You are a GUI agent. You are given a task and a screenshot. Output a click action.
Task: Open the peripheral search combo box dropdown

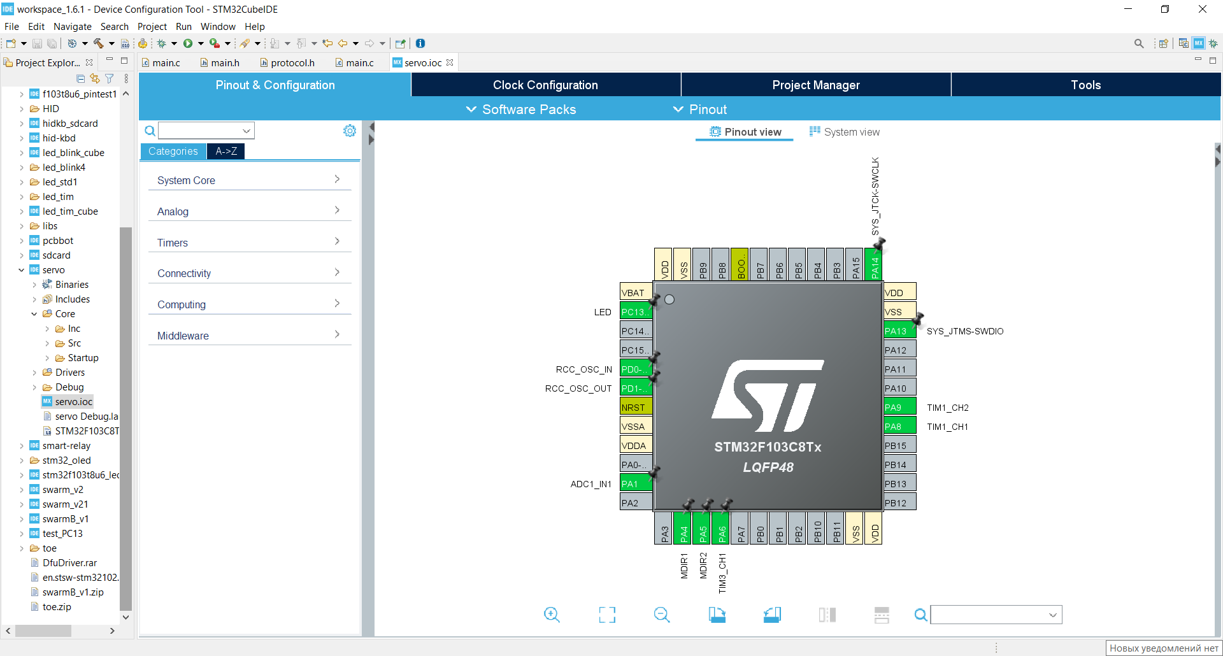click(247, 131)
